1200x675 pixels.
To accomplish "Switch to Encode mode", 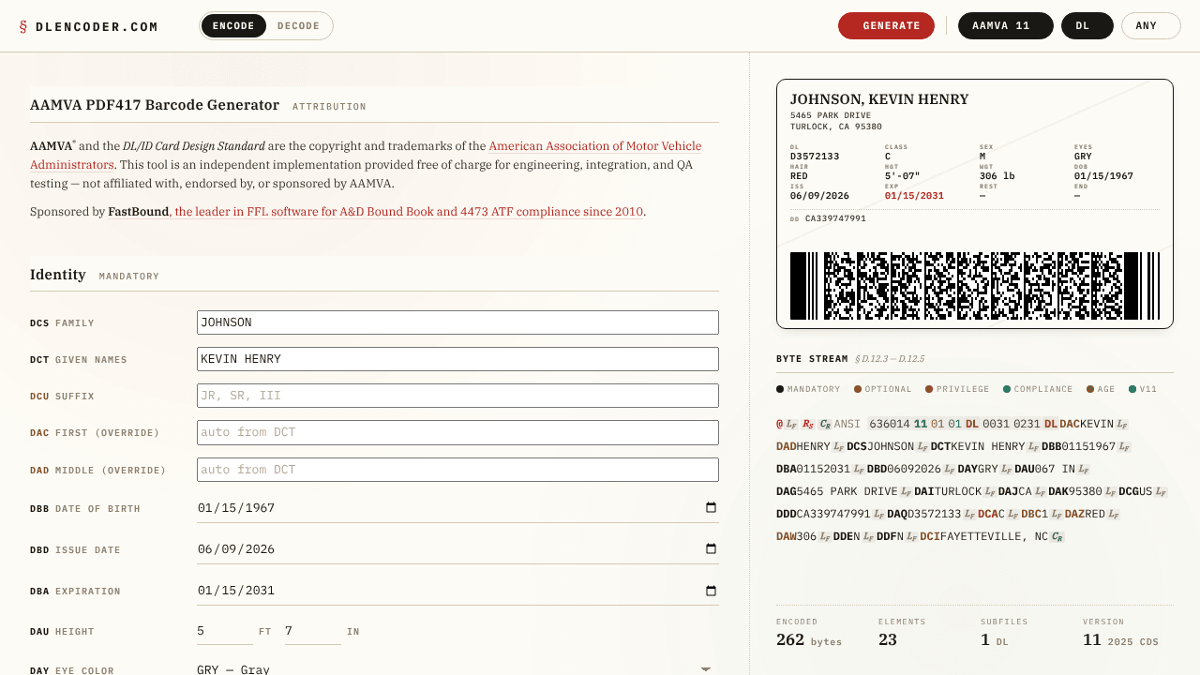I will pos(233,26).
